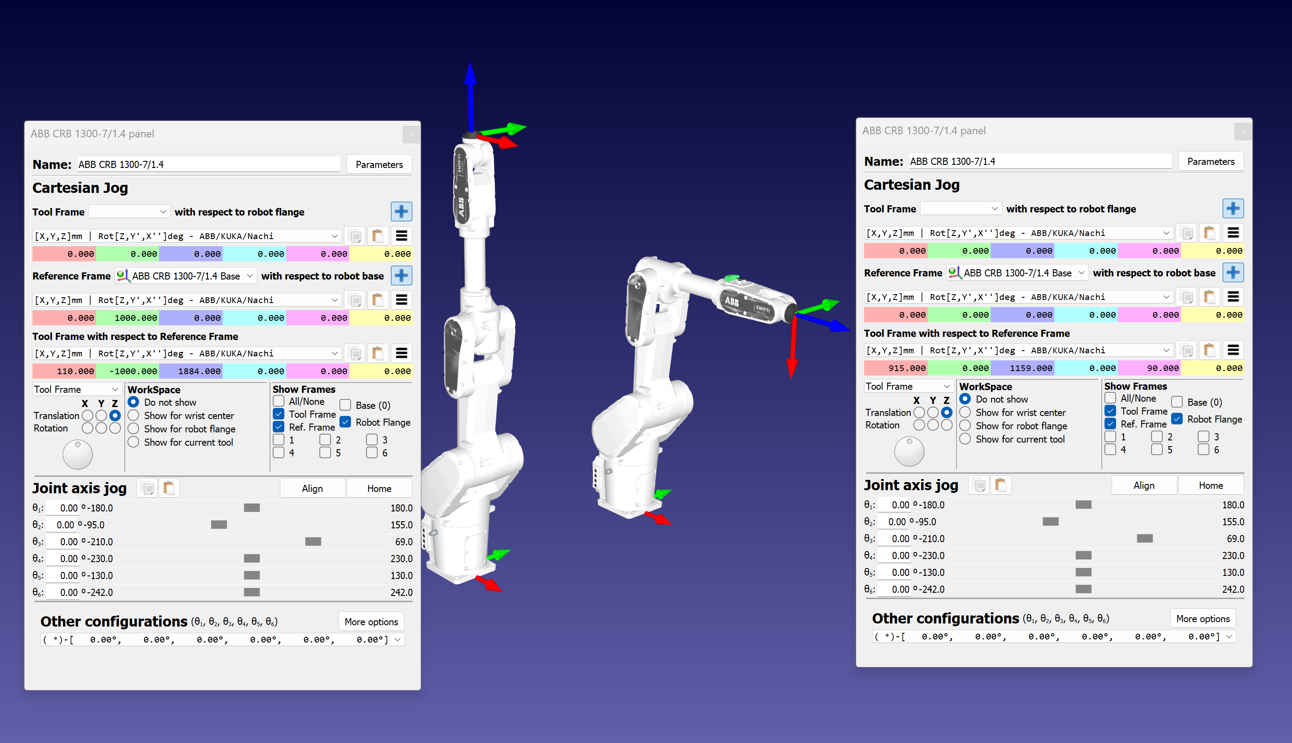The width and height of the screenshot is (1292, 743).
Task: Enable Base (0) frame checkbox in the right panel
Action: (x=1177, y=402)
